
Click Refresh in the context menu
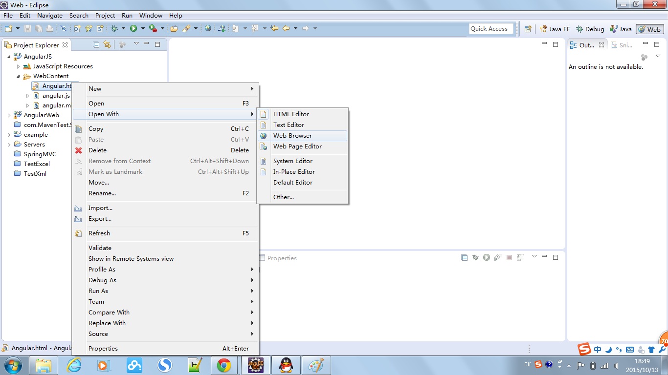click(165, 233)
